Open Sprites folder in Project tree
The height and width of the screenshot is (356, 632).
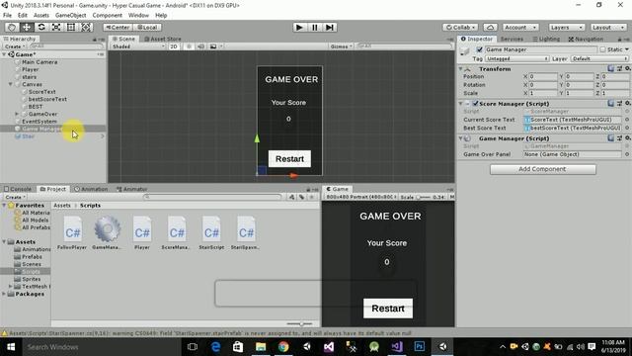pos(31,279)
